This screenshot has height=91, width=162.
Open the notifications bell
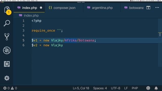(156, 88)
